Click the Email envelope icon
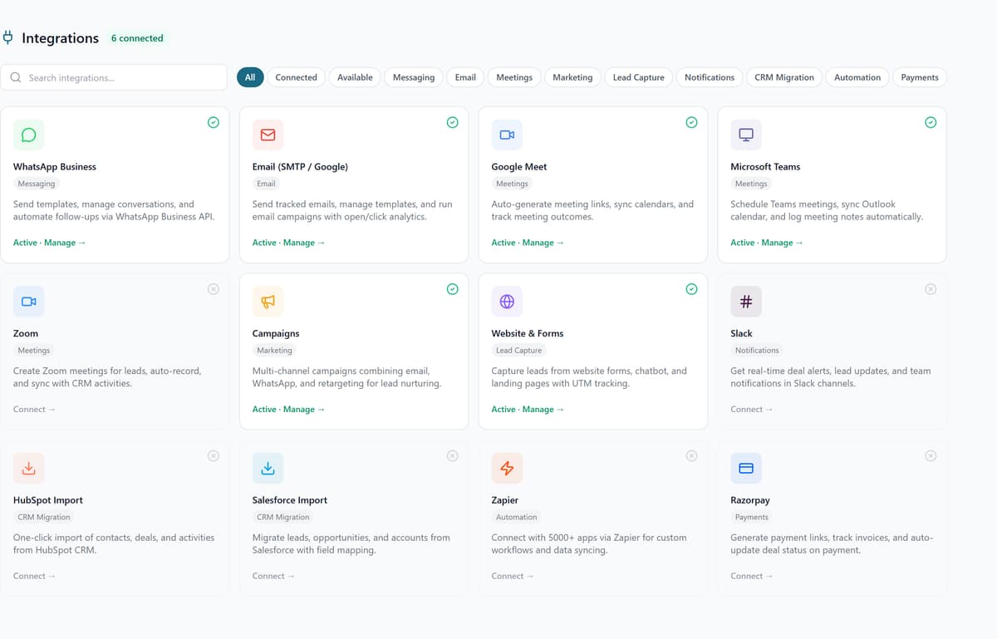997x639 pixels. point(268,135)
